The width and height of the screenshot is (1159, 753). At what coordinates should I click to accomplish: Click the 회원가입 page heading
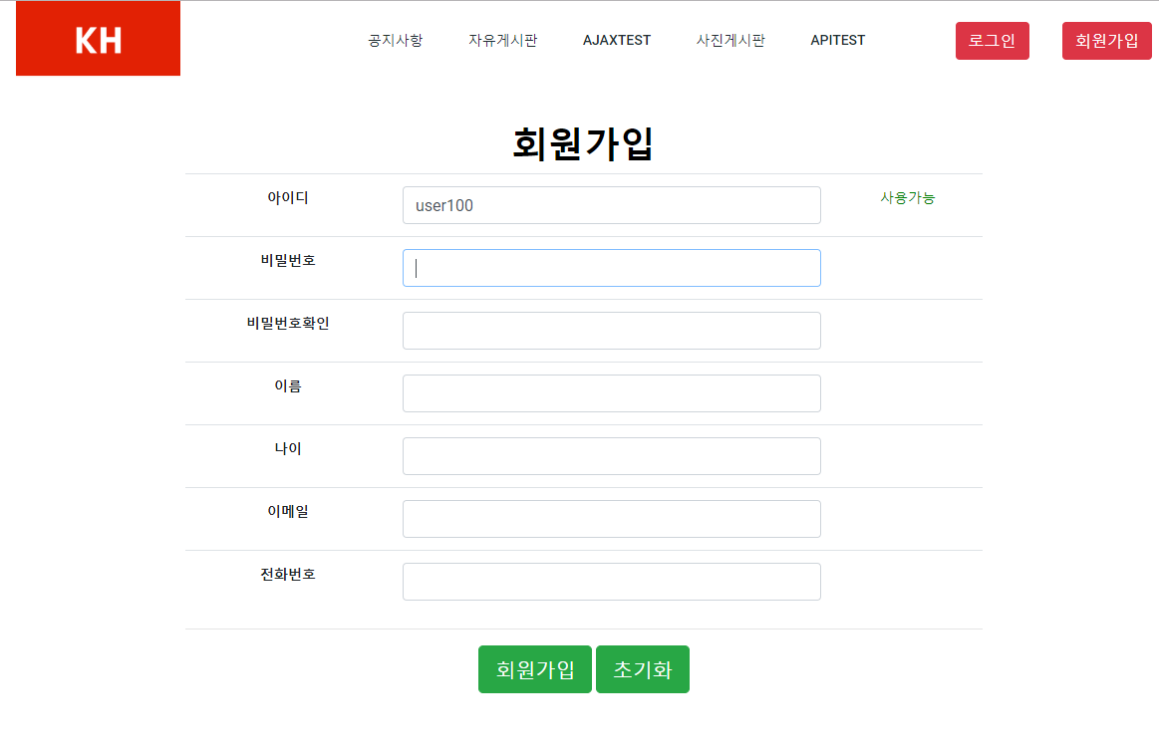583,143
